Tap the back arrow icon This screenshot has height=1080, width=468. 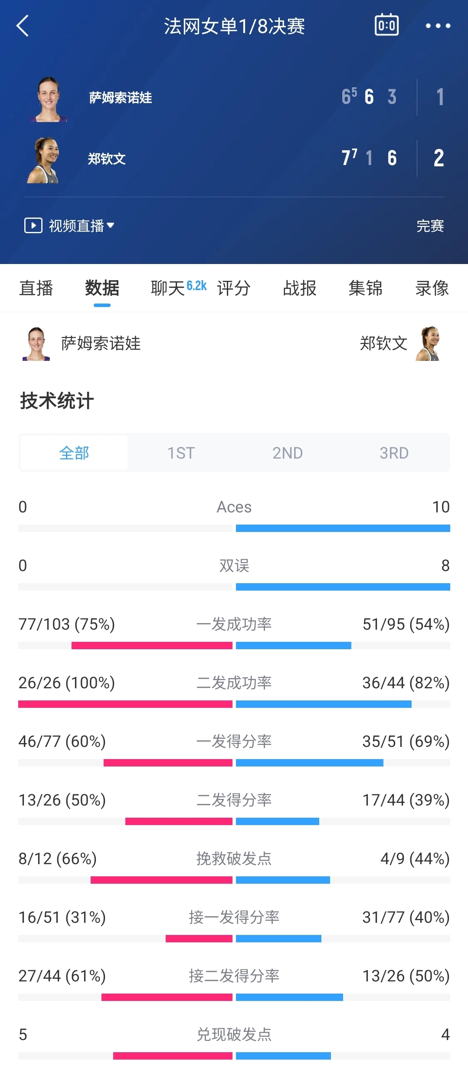click(x=23, y=26)
